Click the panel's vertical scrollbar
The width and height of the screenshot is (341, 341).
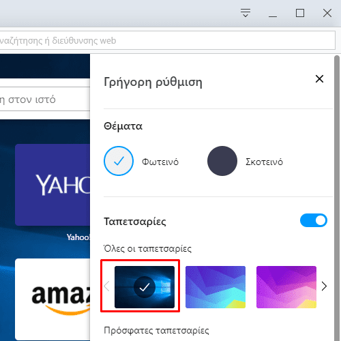point(337,198)
